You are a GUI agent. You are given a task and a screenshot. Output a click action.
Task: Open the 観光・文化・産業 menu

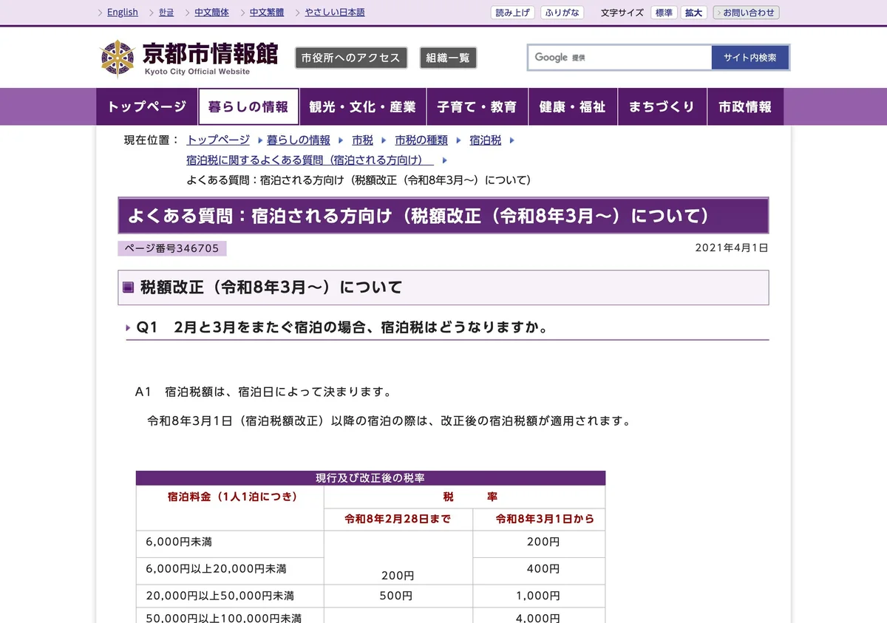point(362,107)
